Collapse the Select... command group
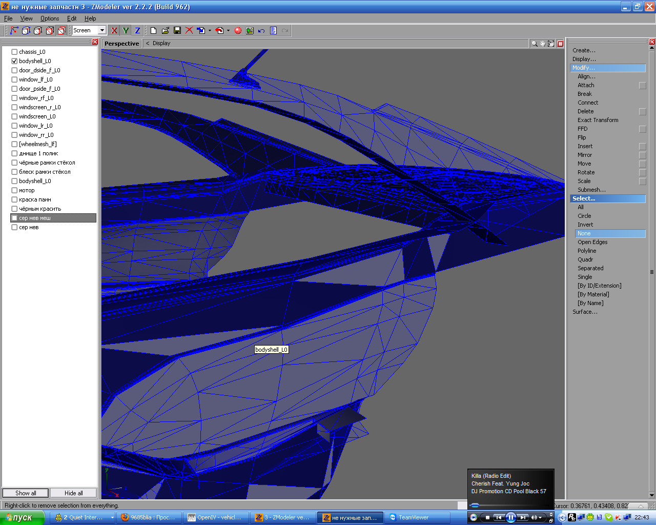656x525 pixels. pyautogui.click(x=608, y=198)
